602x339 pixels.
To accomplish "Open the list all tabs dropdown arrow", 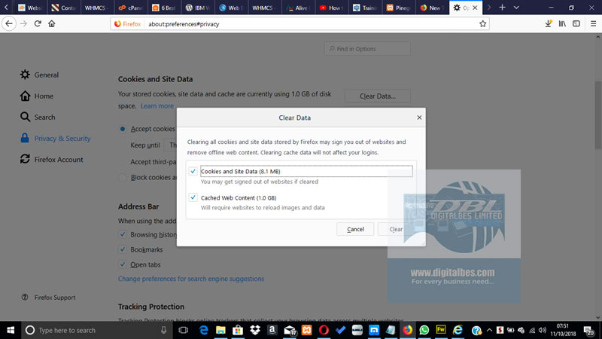I will pos(516,8).
